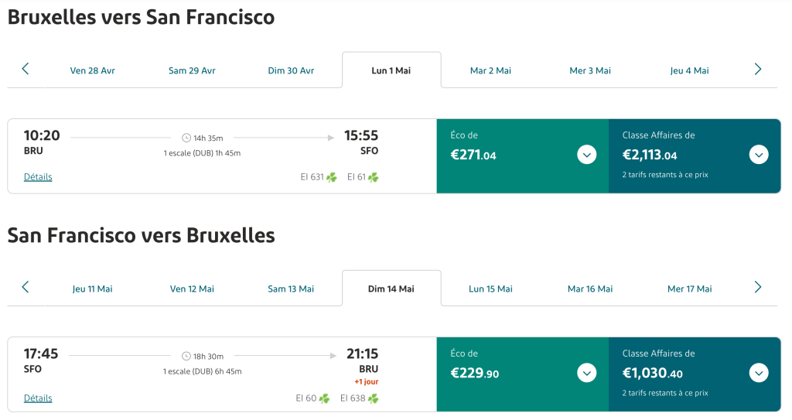Image resolution: width=792 pixels, height=420 pixels.
Task: Expand the €271.04 Éco fare options
Action: [587, 155]
